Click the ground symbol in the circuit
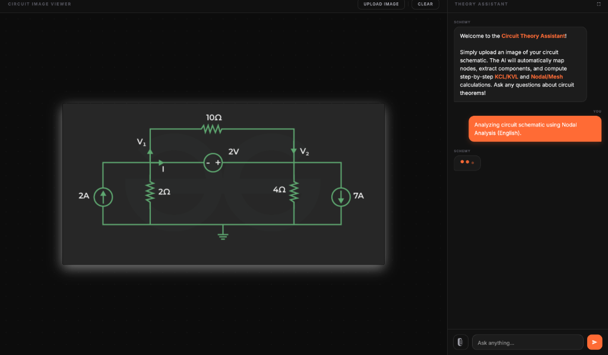The image size is (608, 355). tap(223, 233)
